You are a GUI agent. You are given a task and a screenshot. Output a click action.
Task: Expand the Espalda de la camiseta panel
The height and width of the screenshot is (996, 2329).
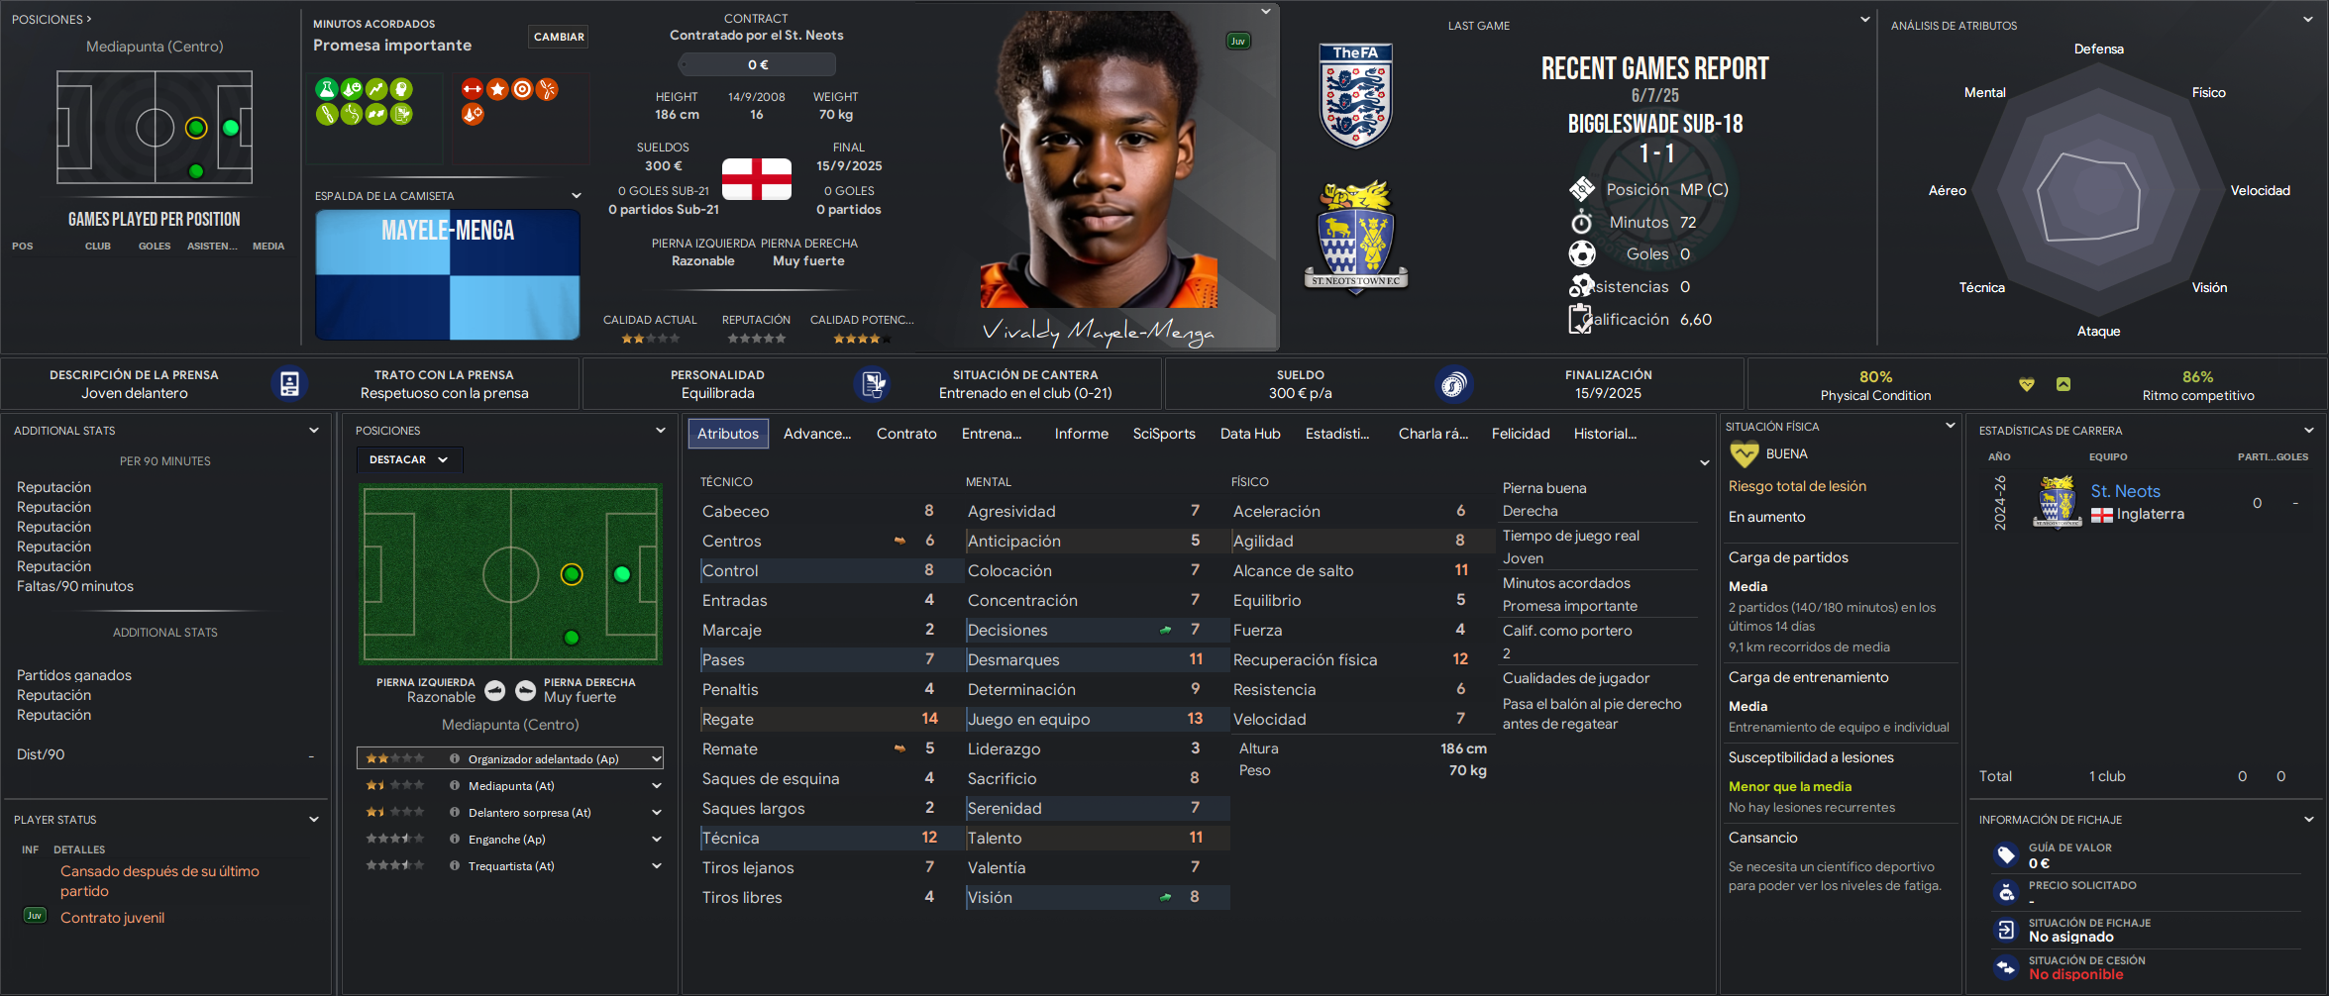(x=576, y=196)
